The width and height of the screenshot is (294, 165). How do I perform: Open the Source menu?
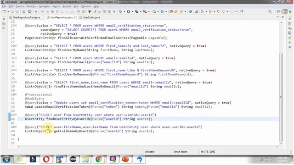point(20,6)
